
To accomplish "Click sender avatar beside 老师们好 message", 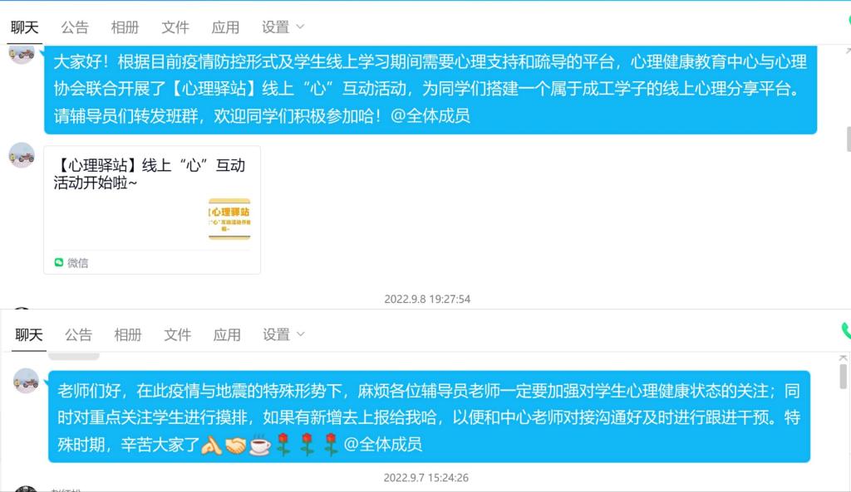I will point(26,381).
